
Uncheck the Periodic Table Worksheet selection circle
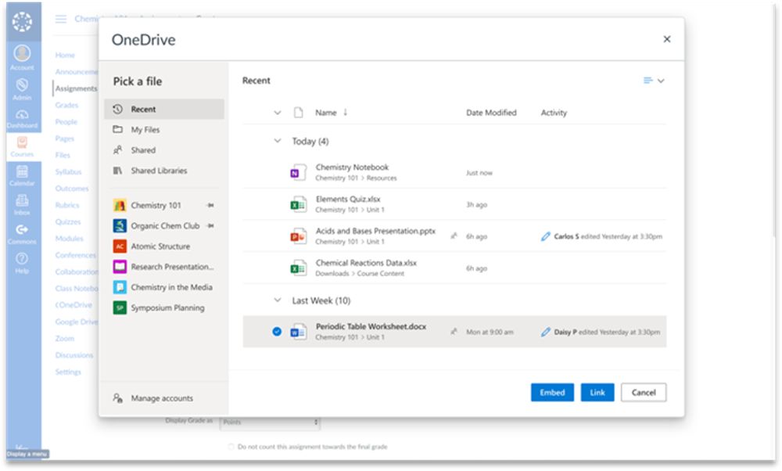click(x=276, y=332)
